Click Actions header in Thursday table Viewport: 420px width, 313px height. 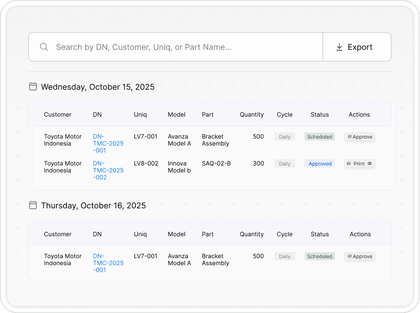pos(360,234)
